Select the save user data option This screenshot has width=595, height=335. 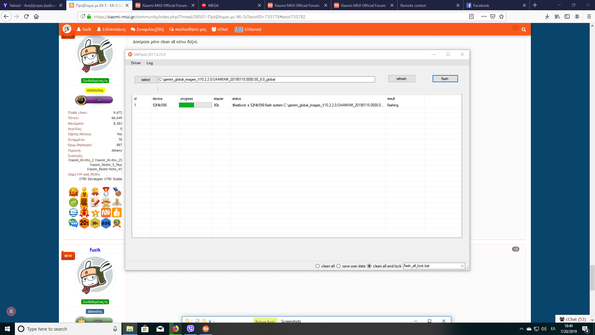tap(338, 266)
